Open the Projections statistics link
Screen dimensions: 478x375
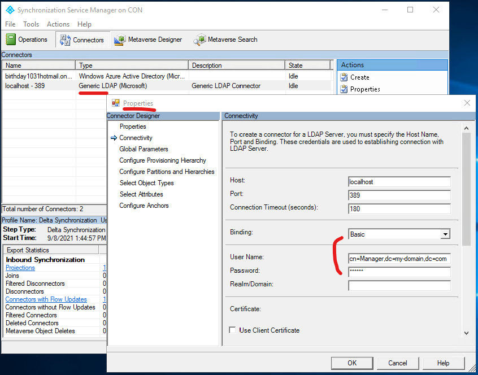(20, 268)
